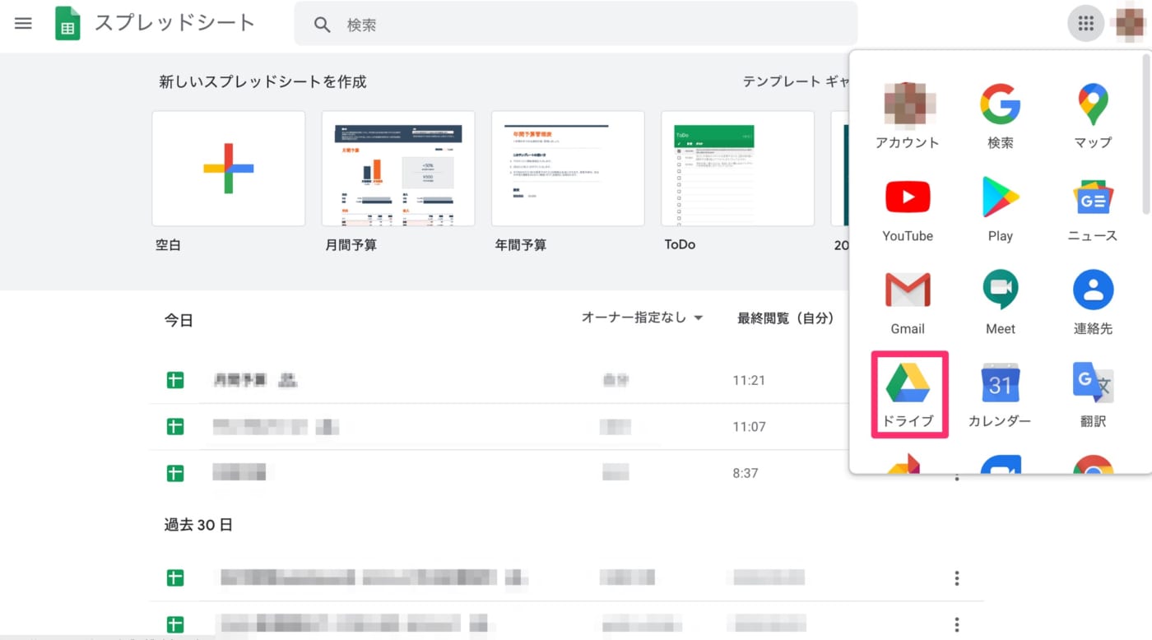Click the 過去 30 日 heading
The image size is (1152, 640).
tap(198, 524)
